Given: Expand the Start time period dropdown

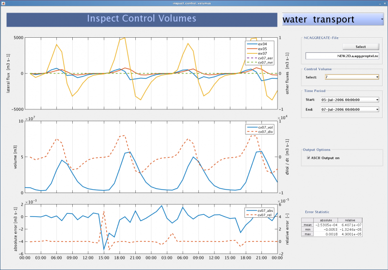Looking at the screenshot, I should coord(350,100).
